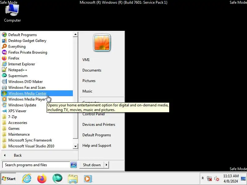
Task: Expand the Games folder
Action: click(x=37, y=129)
